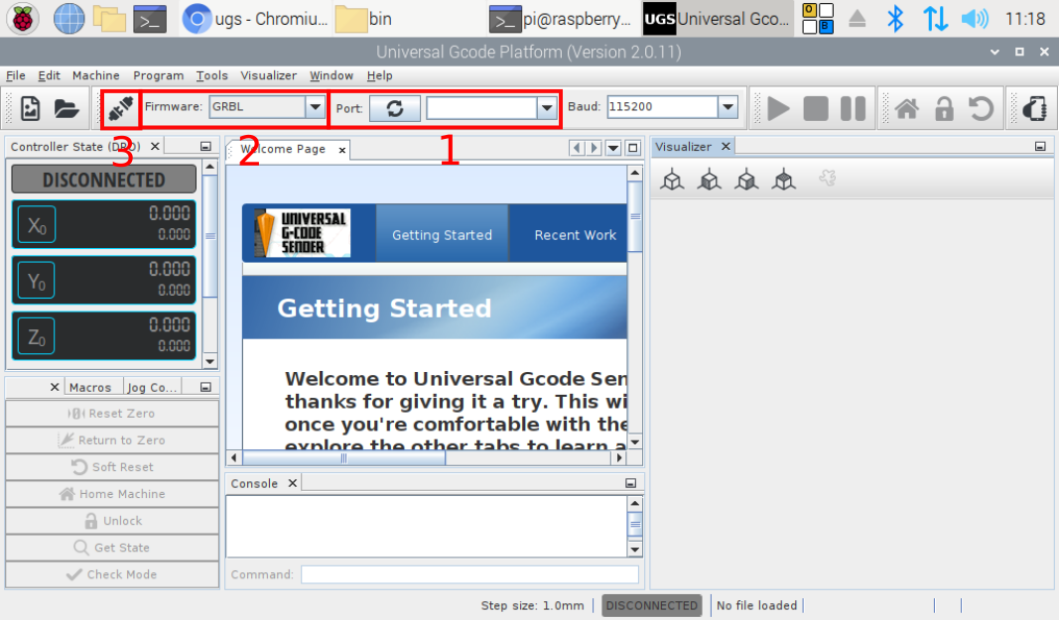This screenshot has height=620, width=1059.
Task: Click the open folder icon in toolbar
Action: 66,109
